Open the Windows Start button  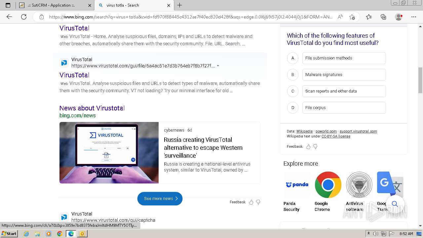tap(9, 234)
